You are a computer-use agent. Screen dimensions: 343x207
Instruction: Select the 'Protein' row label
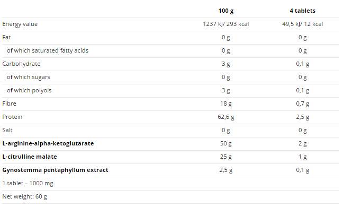(x=12, y=117)
